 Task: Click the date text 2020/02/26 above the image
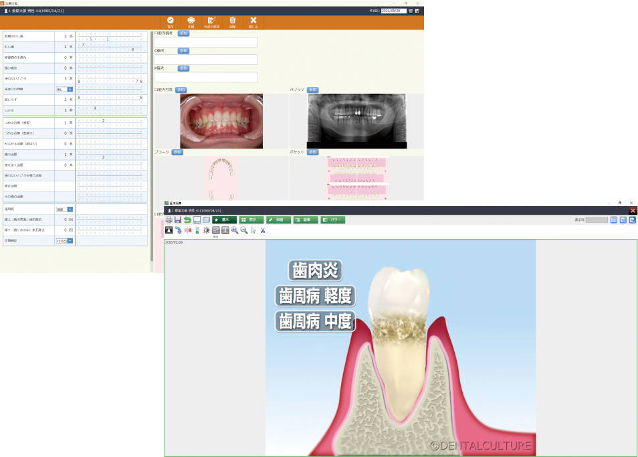point(174,242)
